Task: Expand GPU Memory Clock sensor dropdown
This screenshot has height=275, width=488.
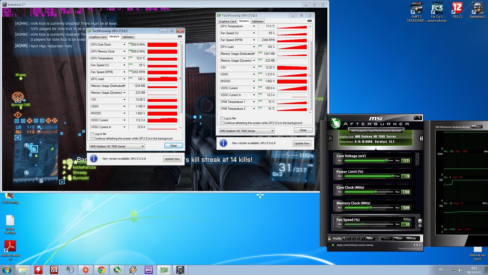Action: 124,51
